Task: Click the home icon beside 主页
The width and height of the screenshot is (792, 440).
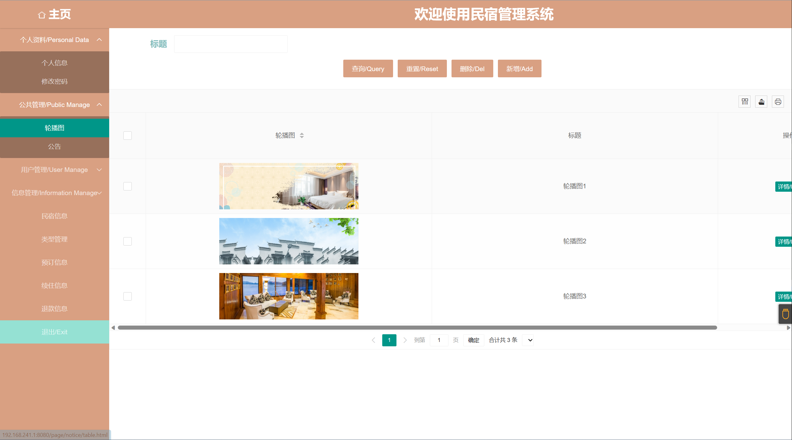Action: [x=42, y=15]
